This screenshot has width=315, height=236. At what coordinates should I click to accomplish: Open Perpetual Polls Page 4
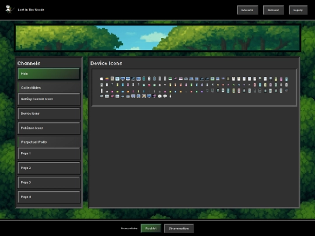49,197
